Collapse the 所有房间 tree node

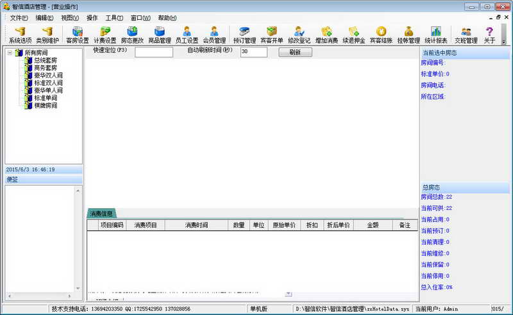pyautogui.click(x=10, y=52)
